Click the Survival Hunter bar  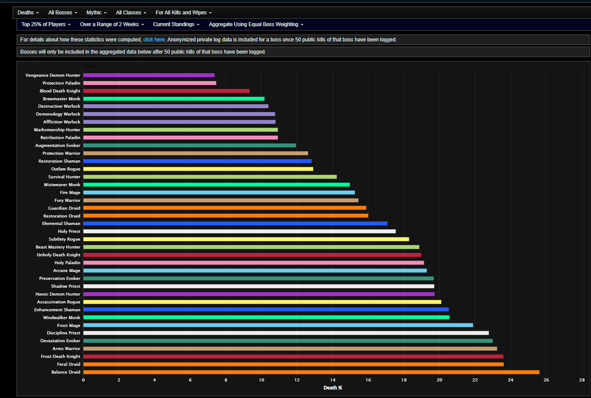(x=210, y=177)
